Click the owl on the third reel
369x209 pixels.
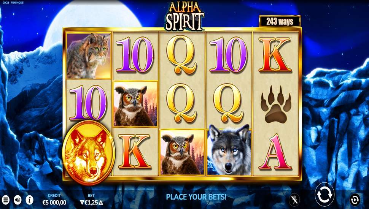click(182, 152)
